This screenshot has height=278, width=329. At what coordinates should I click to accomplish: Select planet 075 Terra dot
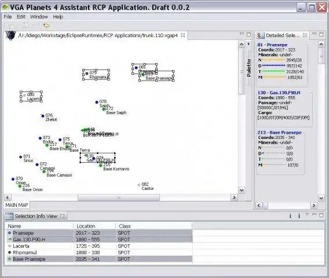pos(60,140)
